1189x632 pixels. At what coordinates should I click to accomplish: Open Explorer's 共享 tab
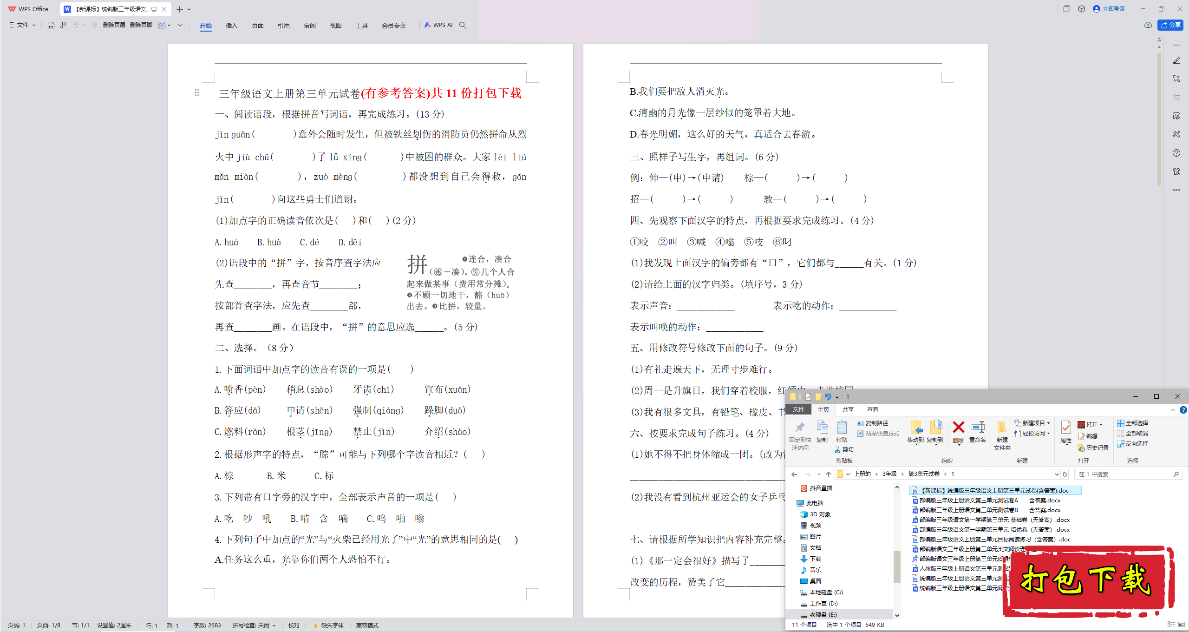point(848,409)
